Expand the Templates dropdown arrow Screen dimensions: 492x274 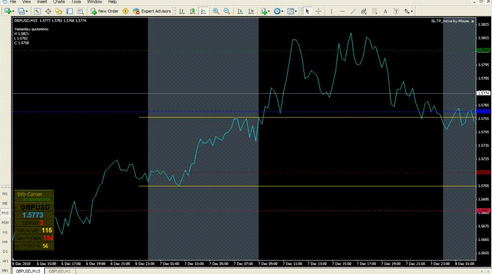(296, 11)
